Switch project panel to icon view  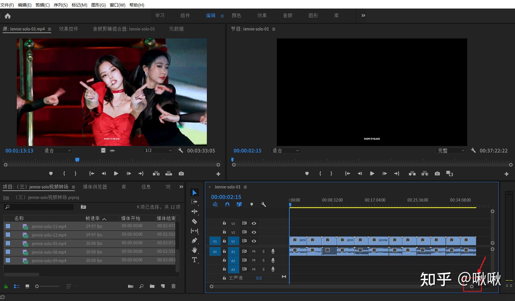click(x=27, y=286)
